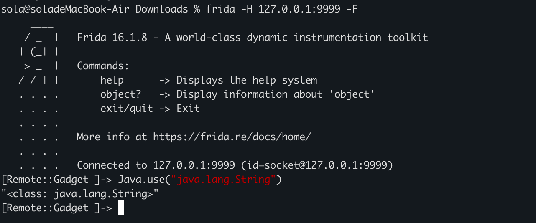
Task: Click the Frida 16.1.8 version text
Action: [112, 38]
